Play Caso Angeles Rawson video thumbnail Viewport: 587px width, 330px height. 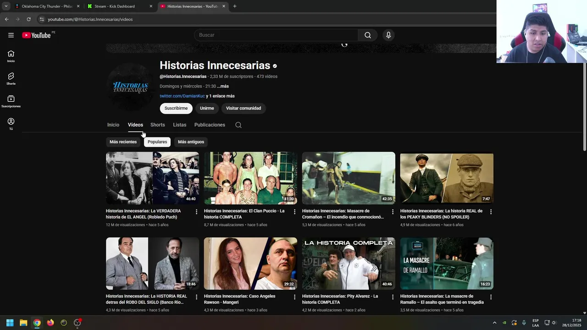click(250, 263)
